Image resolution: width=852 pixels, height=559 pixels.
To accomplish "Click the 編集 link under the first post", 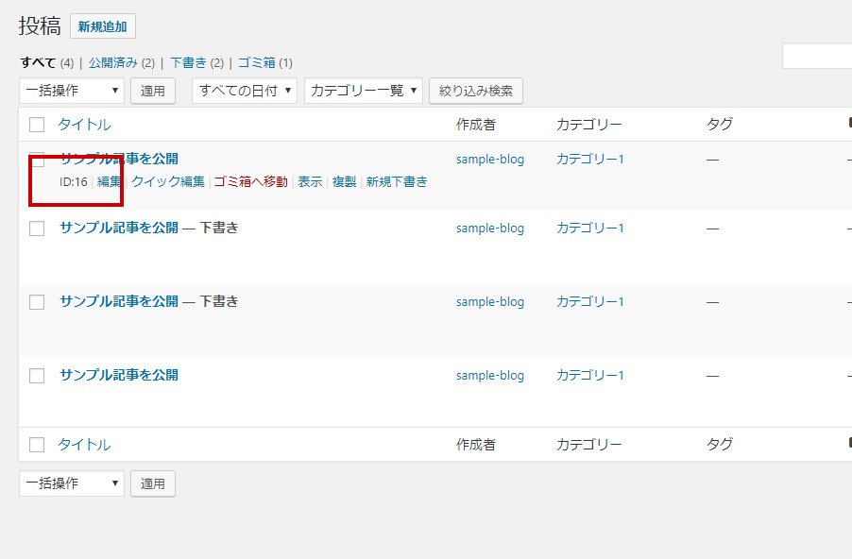I will click(x=110, y=182).
